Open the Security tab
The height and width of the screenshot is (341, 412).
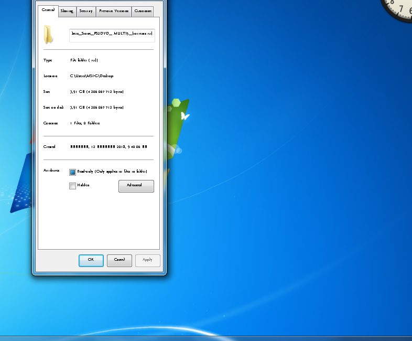coord(86,11)
